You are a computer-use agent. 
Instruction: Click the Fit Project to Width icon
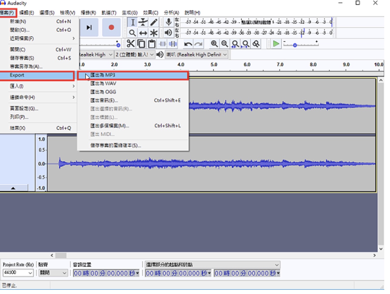[x=246, y=44]
